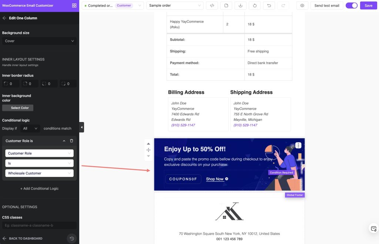Click the undo arrow in toolbar

[269, 6]
